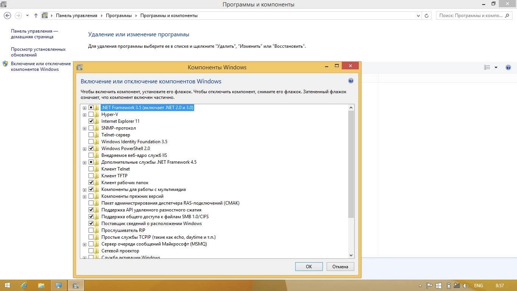Click the Отмена button

pyautogui.click(x=340, y=266)
